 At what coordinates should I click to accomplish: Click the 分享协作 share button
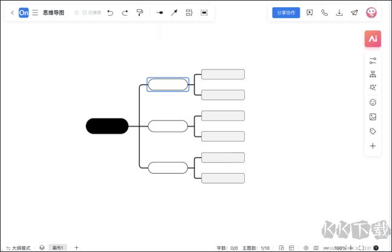[x=286, y=12]
